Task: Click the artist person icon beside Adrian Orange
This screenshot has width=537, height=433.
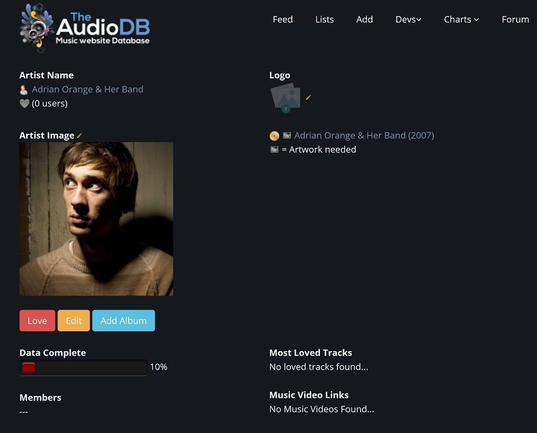Action: point(24,90)
